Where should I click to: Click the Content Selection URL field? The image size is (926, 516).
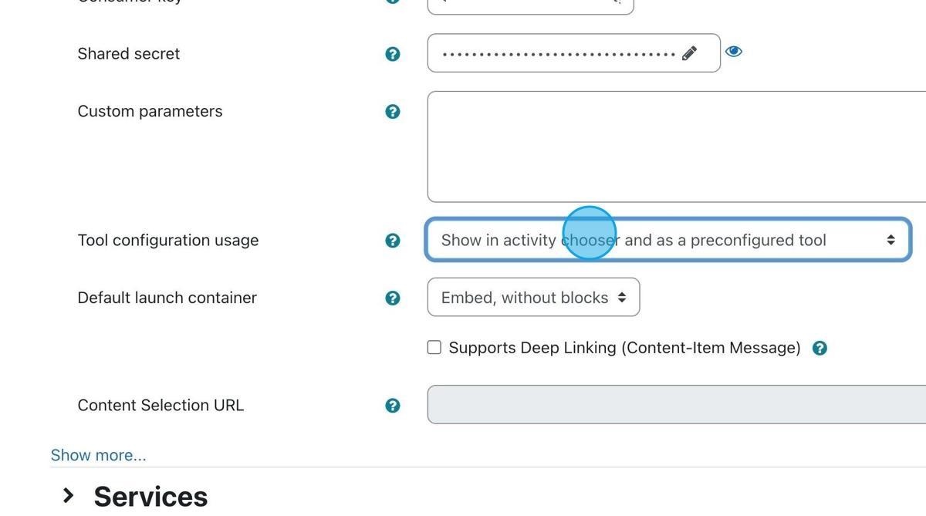tap(671, 404)
